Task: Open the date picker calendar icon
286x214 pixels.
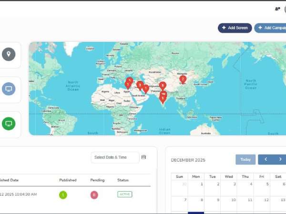Action: (143, 157)
